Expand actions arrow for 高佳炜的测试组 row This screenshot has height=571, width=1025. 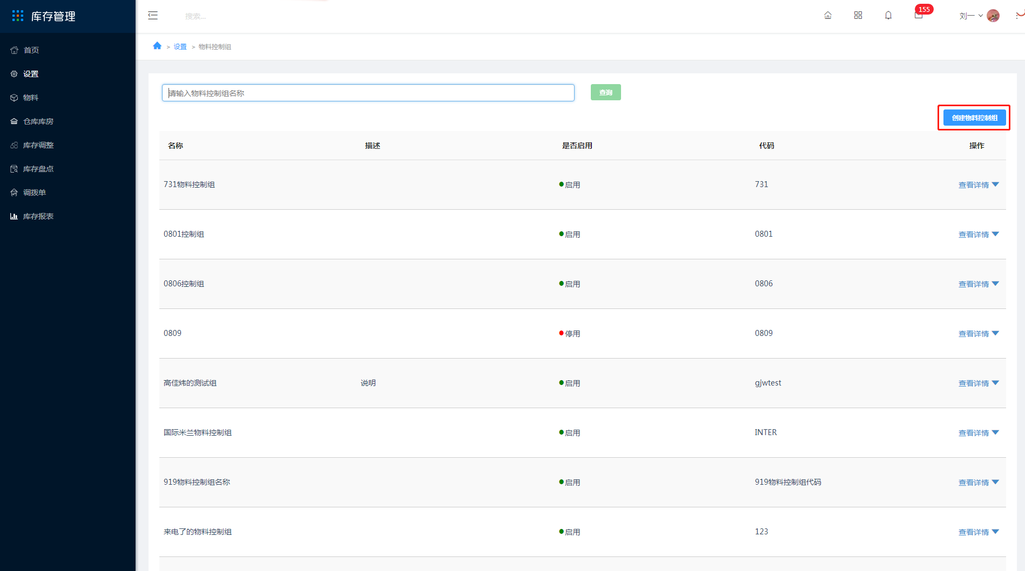point(995,383)
